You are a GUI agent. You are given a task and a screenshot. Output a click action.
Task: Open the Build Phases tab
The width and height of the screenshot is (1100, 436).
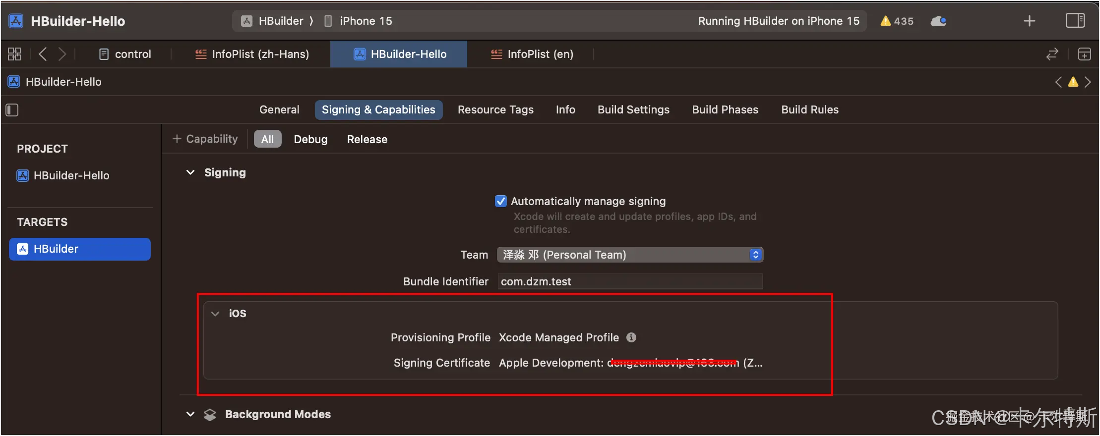coord(725,109)
